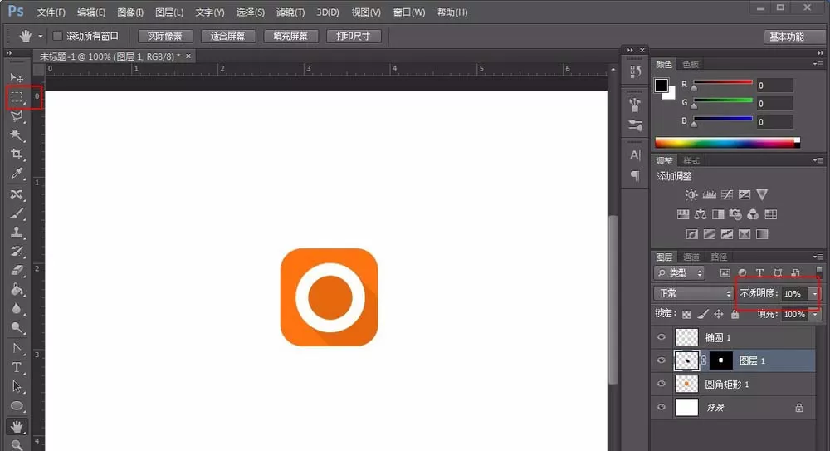Select the Path Selection arrow tool
830x451 pixels.
click(17, 386)
